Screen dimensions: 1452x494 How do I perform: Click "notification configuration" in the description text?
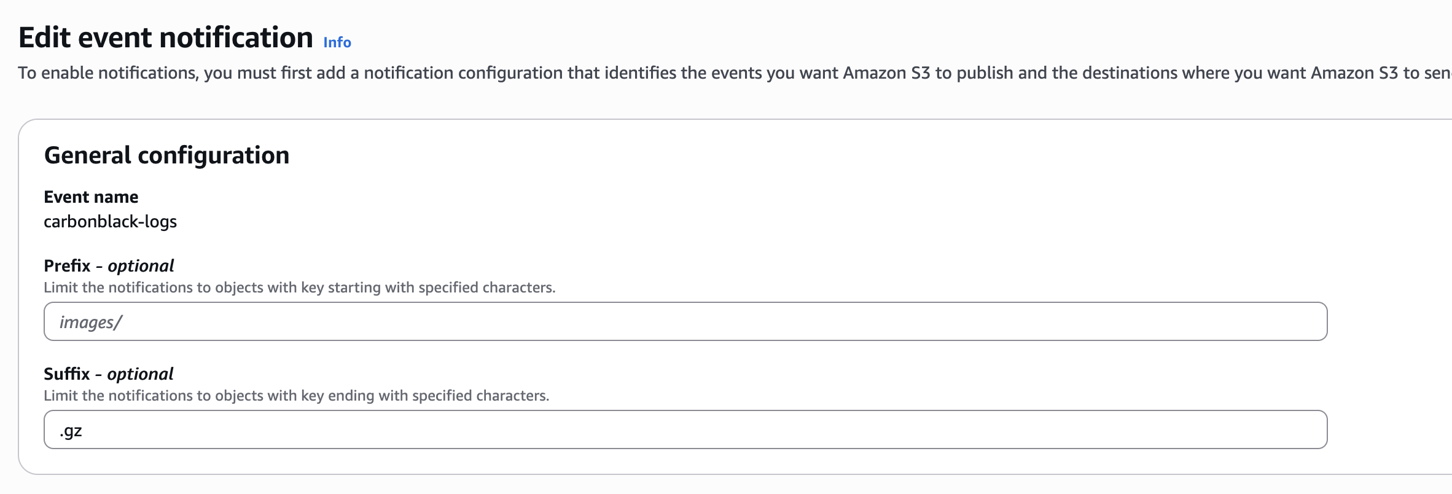[x=463, y=73]
